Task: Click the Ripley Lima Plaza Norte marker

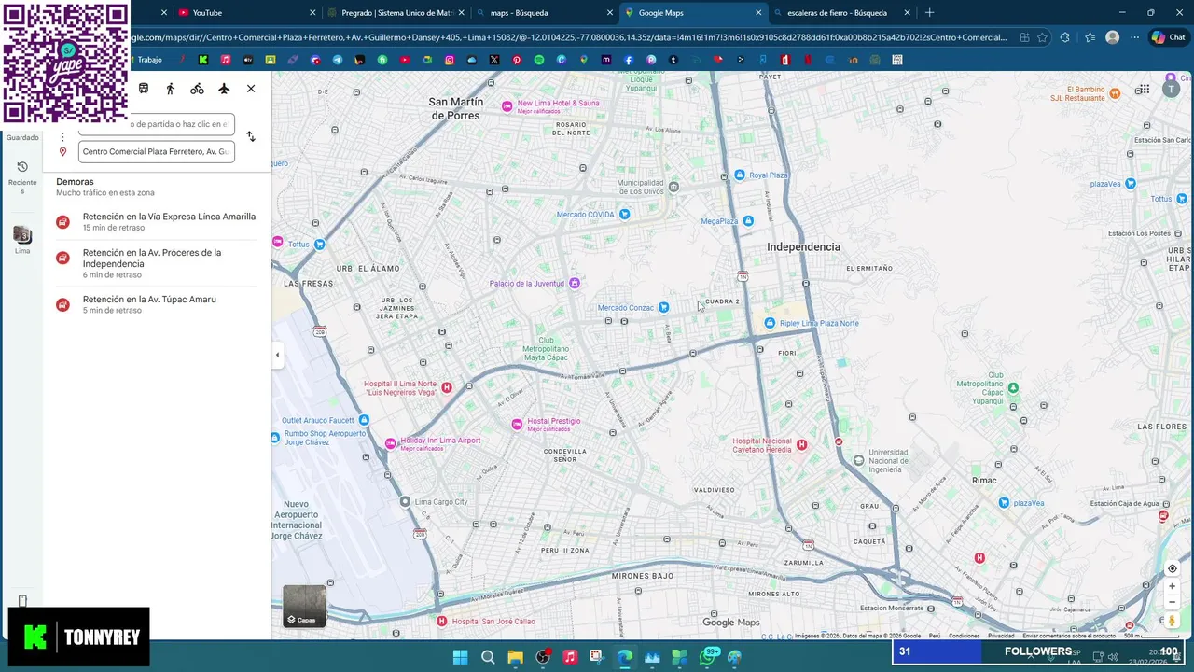Action: 770,323
